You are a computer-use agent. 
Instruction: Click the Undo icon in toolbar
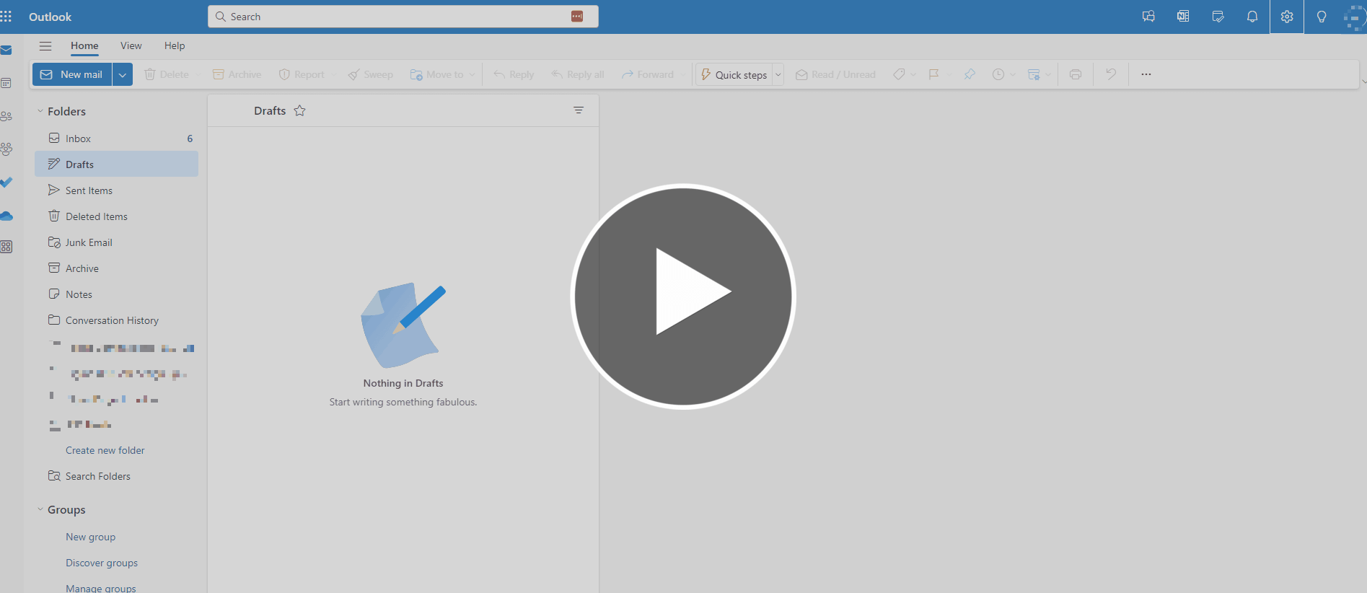tap(1110, 74)
